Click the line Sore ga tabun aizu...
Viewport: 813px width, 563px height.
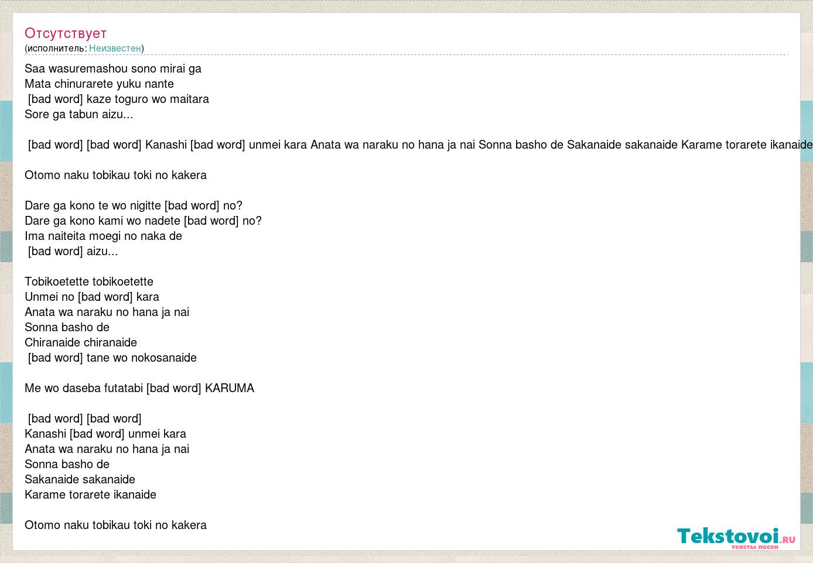[79, 114]
